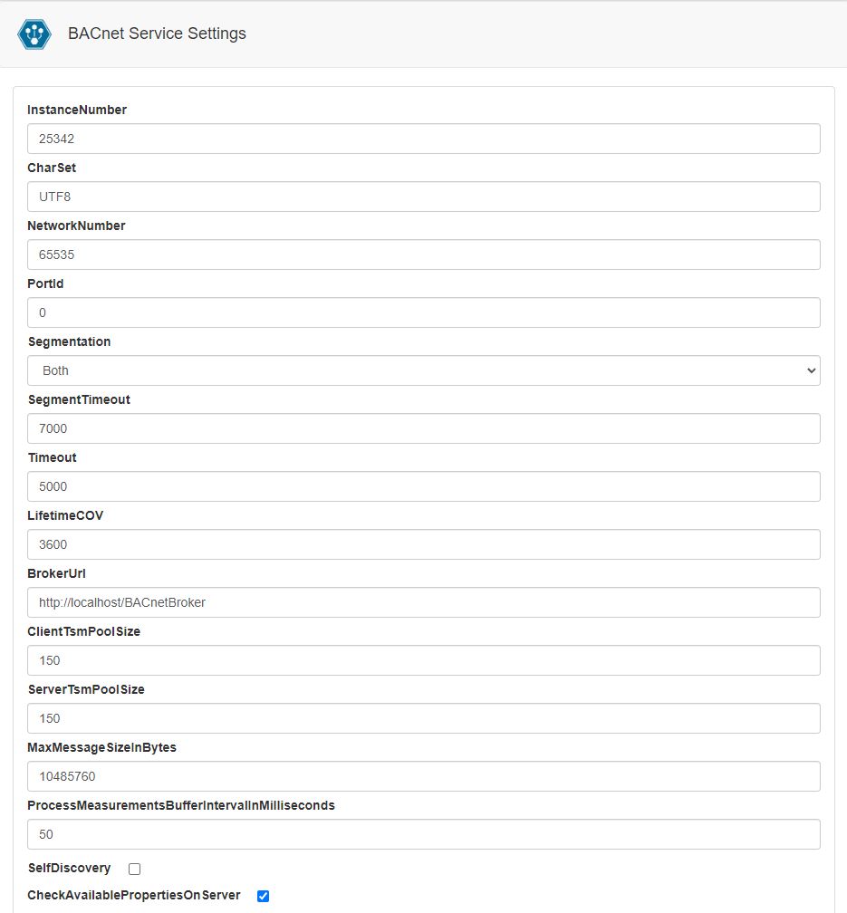Open the Segmentation dropdown

423,370
